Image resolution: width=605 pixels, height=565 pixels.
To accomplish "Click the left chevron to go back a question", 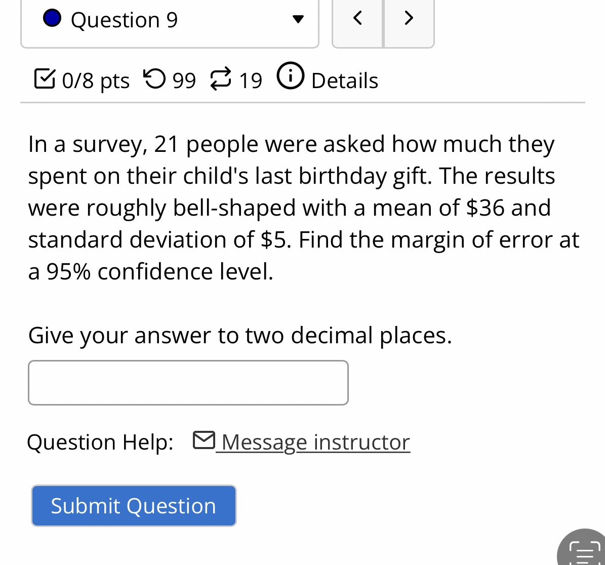I will pos(357,18).
